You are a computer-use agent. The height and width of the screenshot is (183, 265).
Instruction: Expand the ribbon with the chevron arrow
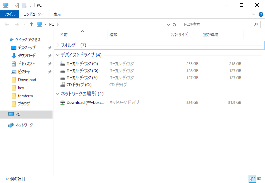pyautogui.click(x=254, y=14)
